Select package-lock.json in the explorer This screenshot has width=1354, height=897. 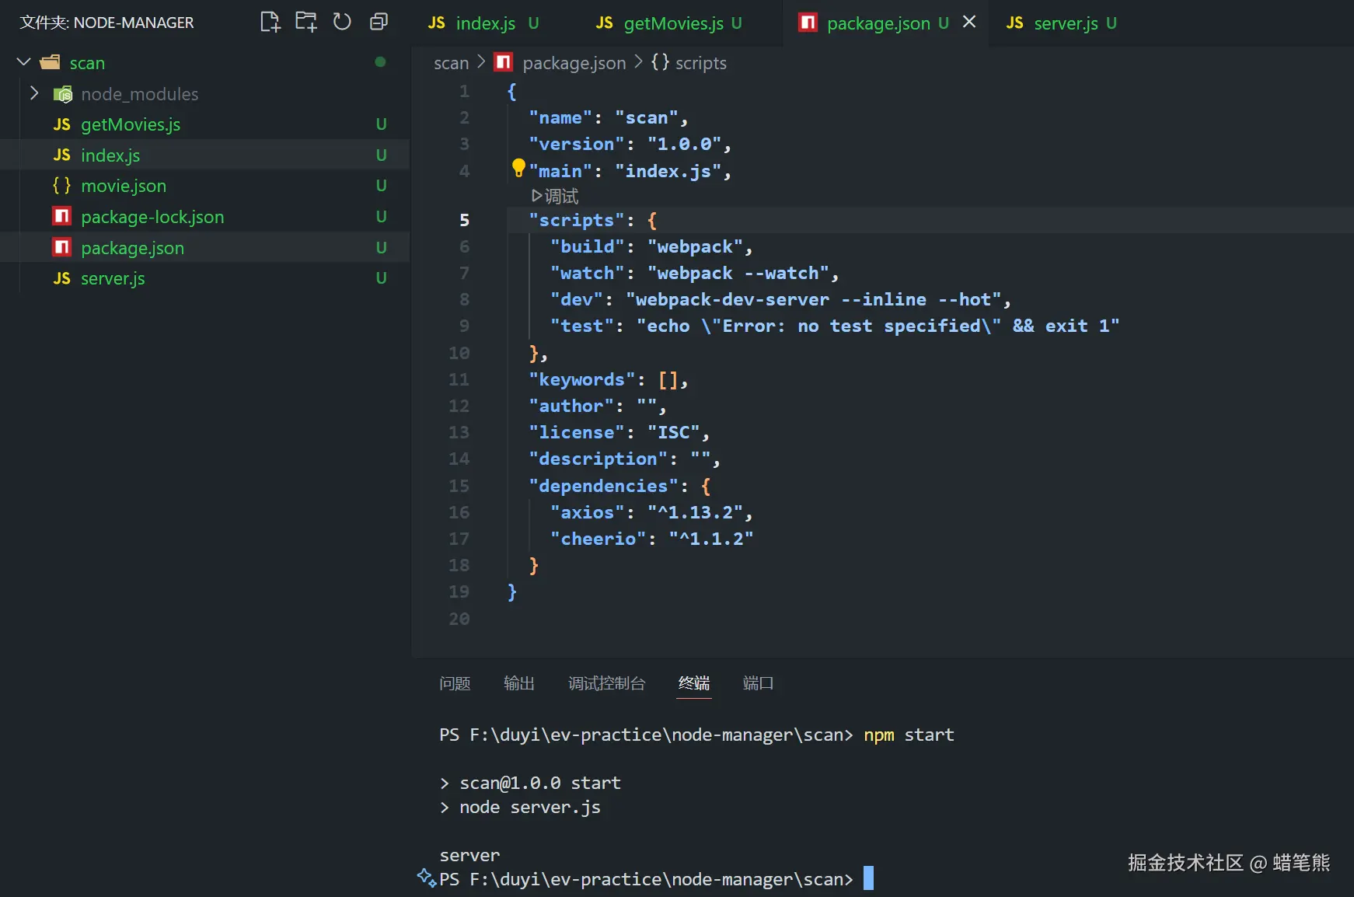(x=152, y=217)
